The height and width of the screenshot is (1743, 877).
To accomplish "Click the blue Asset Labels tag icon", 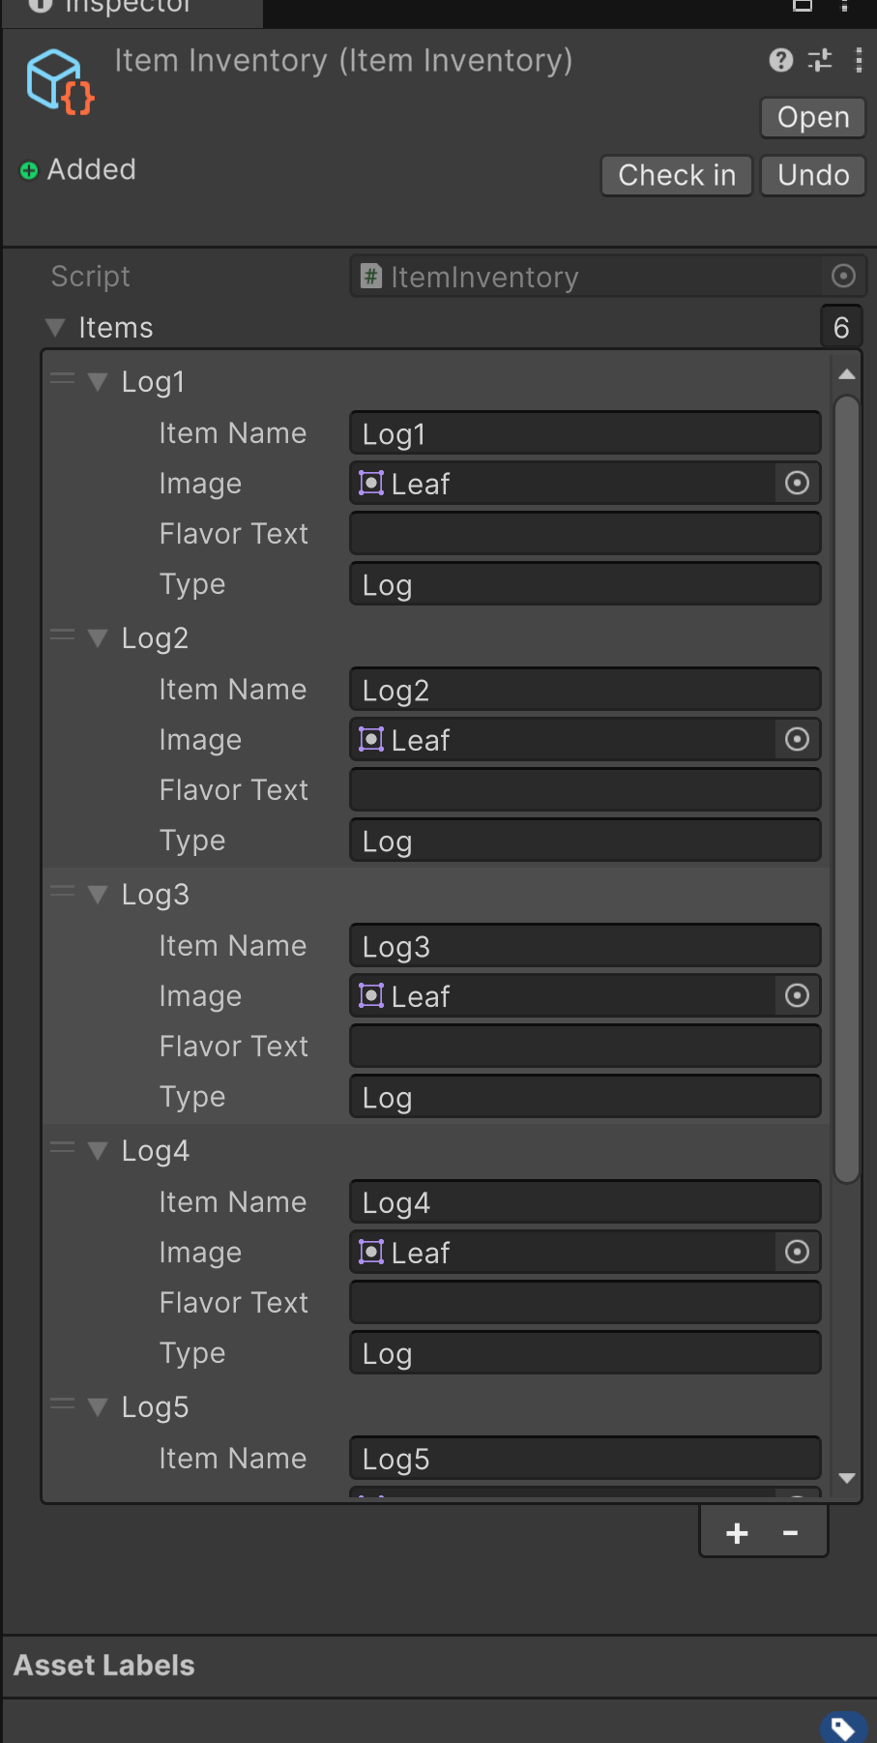I will [x=842, y=1728].
